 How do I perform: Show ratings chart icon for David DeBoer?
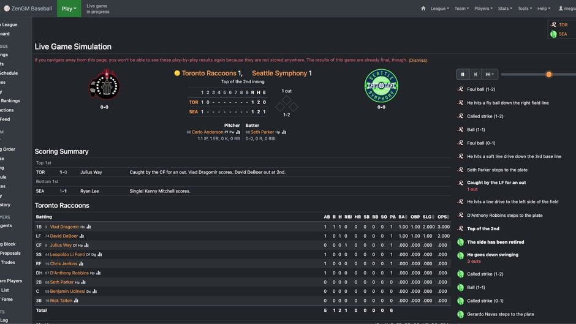pyautogui.click(x=81, y=236)
